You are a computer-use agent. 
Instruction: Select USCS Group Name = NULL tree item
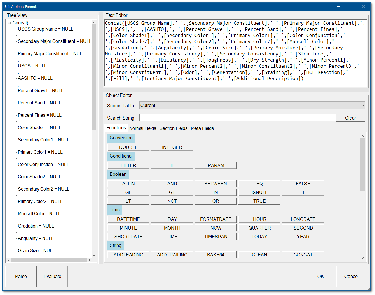coord(45,29)
